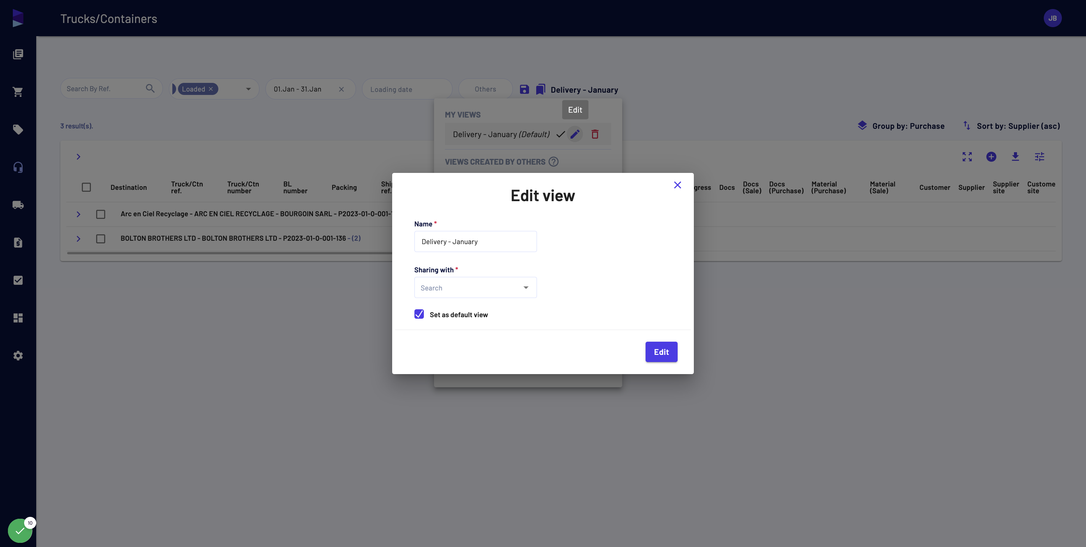Expand the BOLTON BROTHERS LTD row

(78, 239)
